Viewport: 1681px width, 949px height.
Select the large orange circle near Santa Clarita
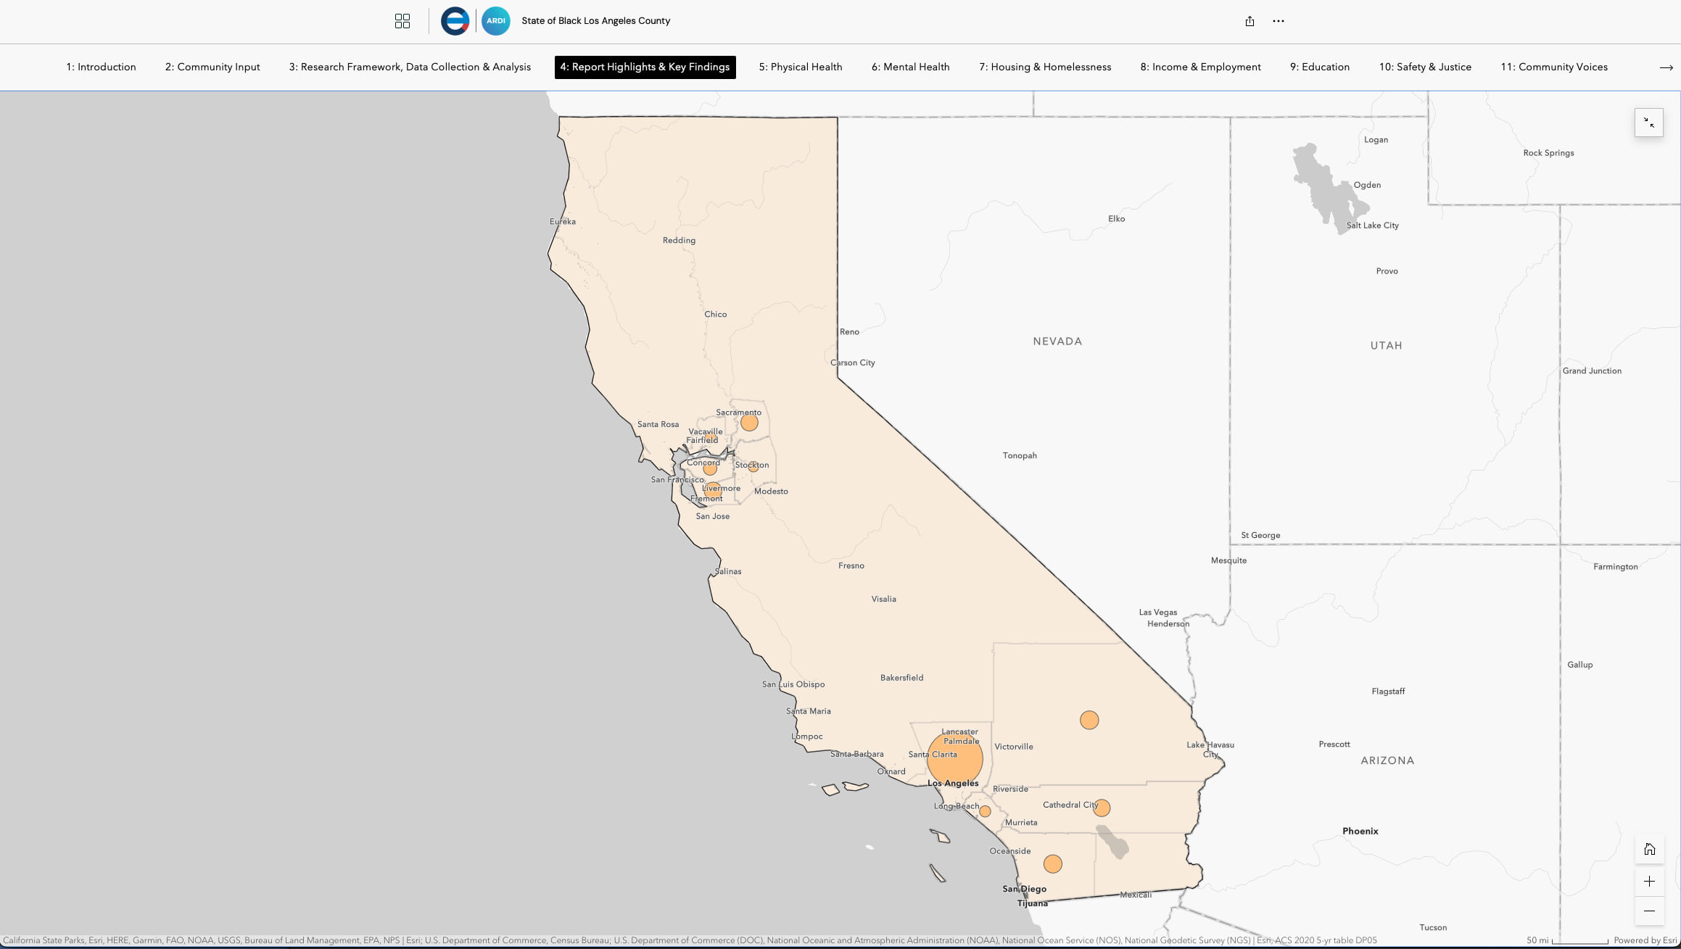[955, 758]
